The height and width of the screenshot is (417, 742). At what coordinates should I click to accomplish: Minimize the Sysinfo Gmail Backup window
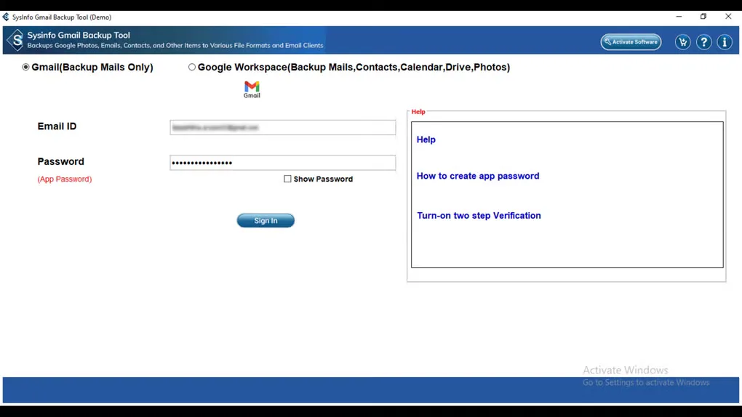point(679,17)
